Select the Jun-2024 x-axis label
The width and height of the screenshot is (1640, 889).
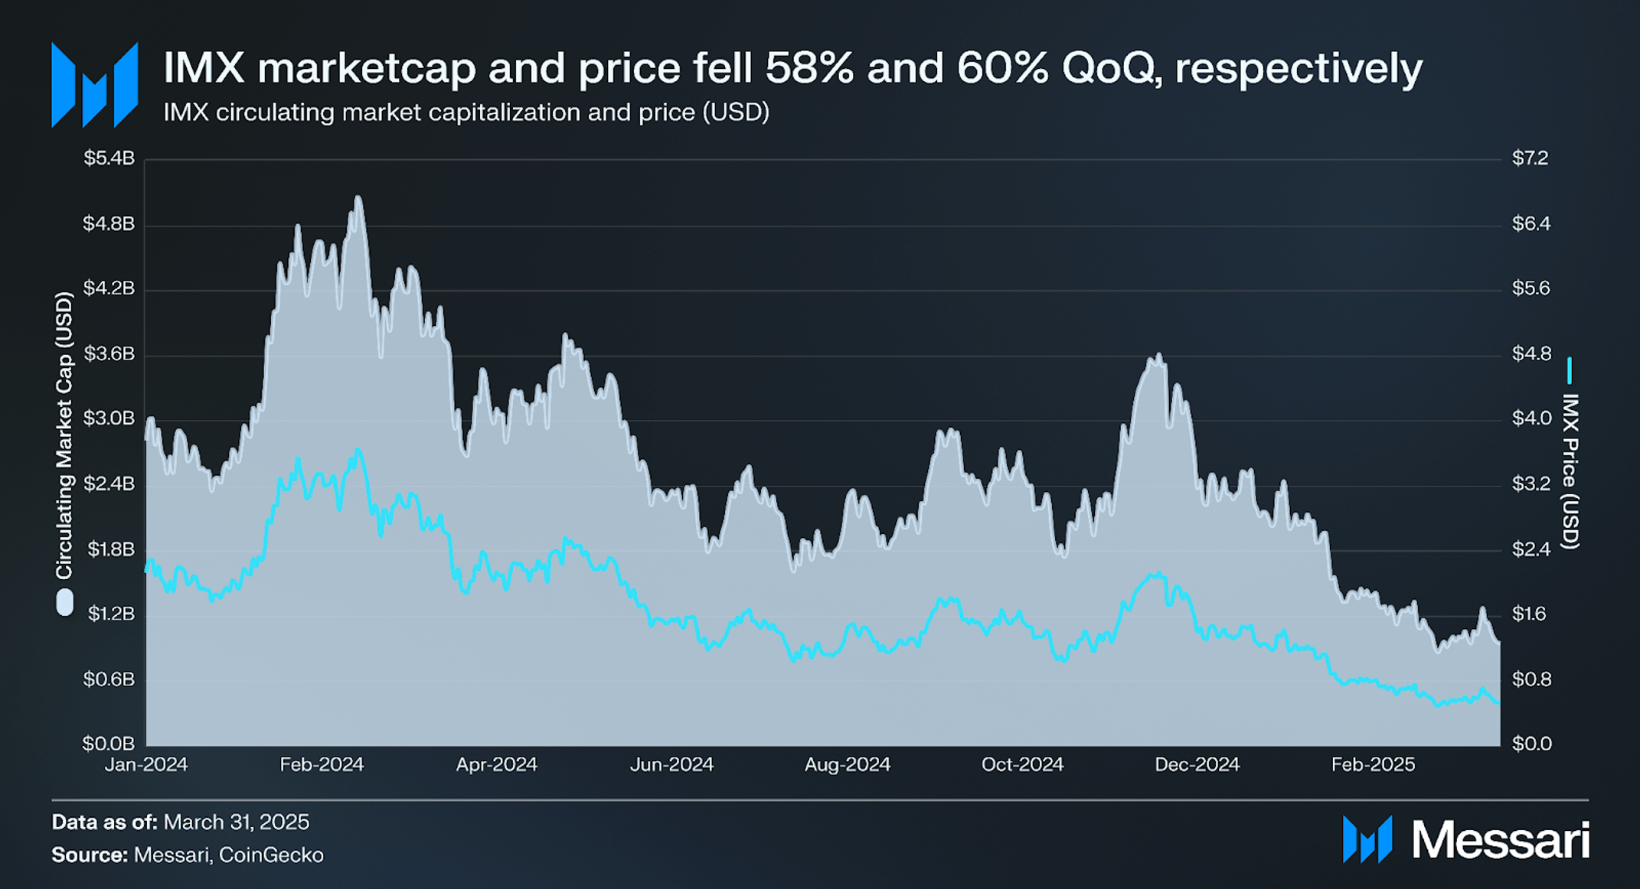tap(671, 764)
